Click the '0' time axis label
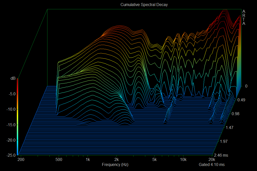Screen dimensions: 257x171 246,86
